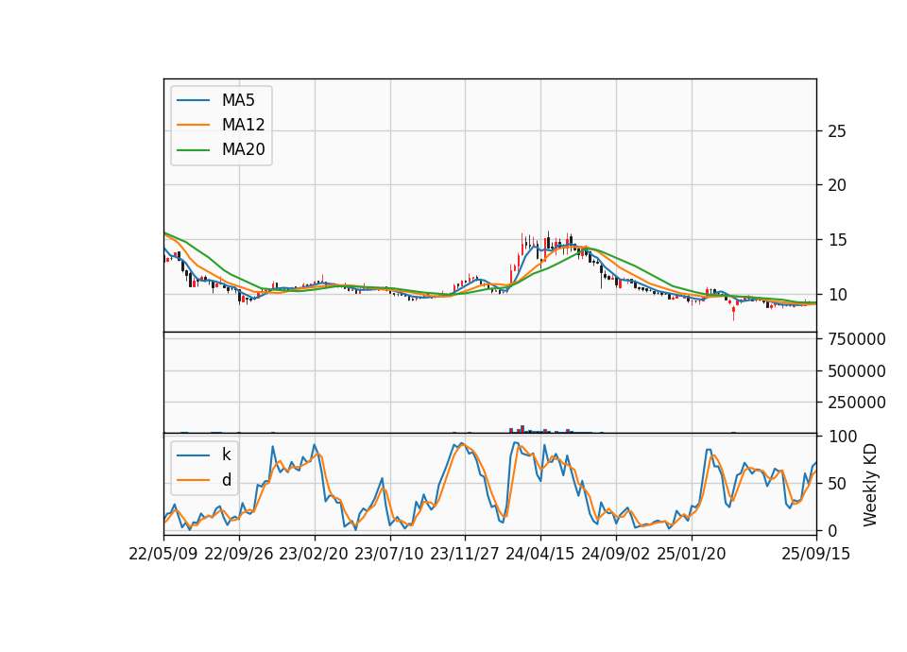Click the 22/05/09 date tick label
Image resolution: width=907 pixels, height=652 pixels.
(x=163, y=554)
